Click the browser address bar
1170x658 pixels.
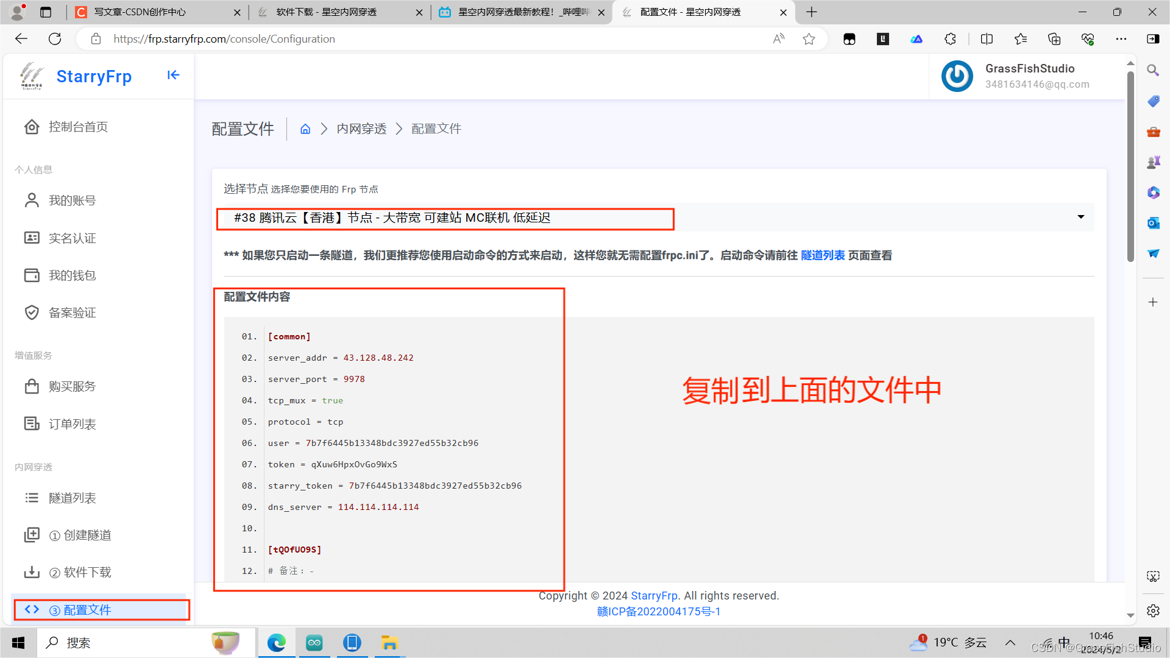coord(427,39)
